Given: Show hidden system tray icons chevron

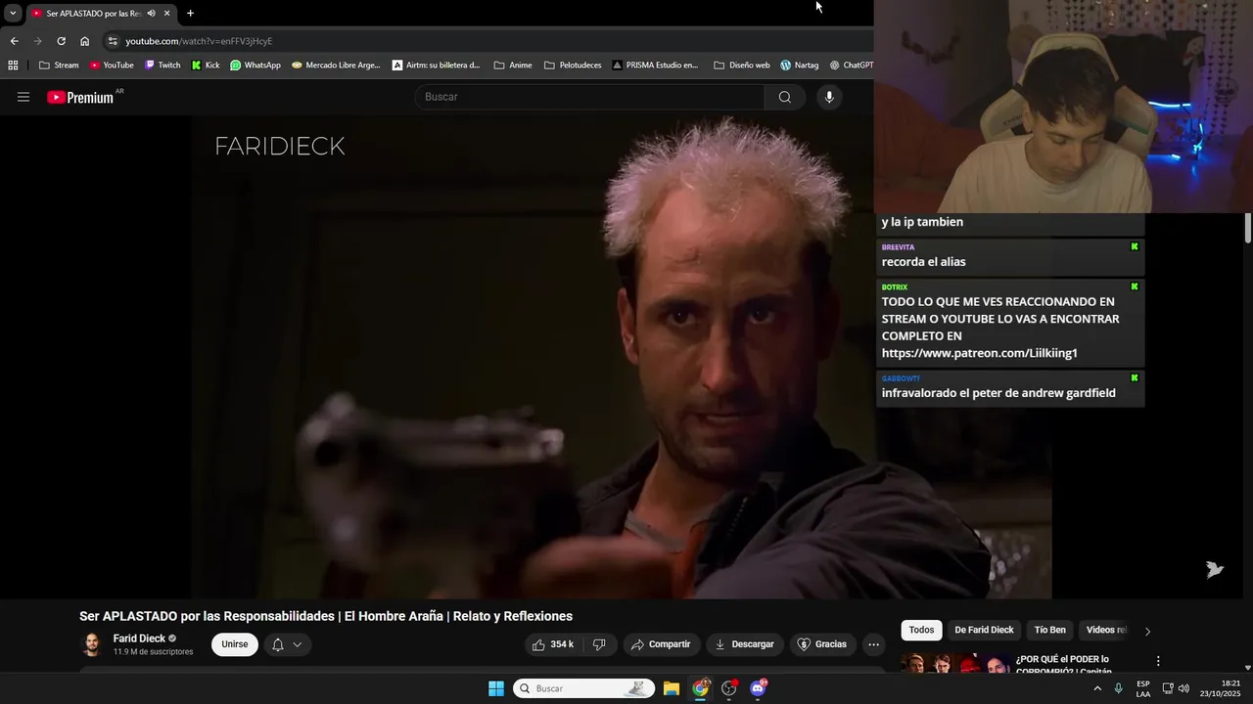Looking at the screenshot, I should click(1096, 688).
